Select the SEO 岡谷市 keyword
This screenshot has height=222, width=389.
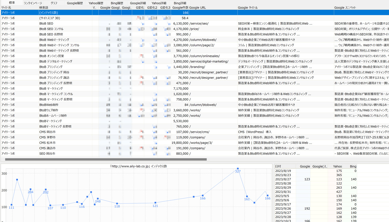click(x=47, y=153)
